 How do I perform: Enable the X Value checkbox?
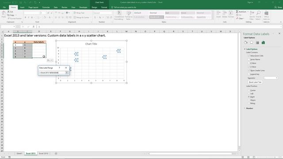pyautogui.click(x=249, y=63)
